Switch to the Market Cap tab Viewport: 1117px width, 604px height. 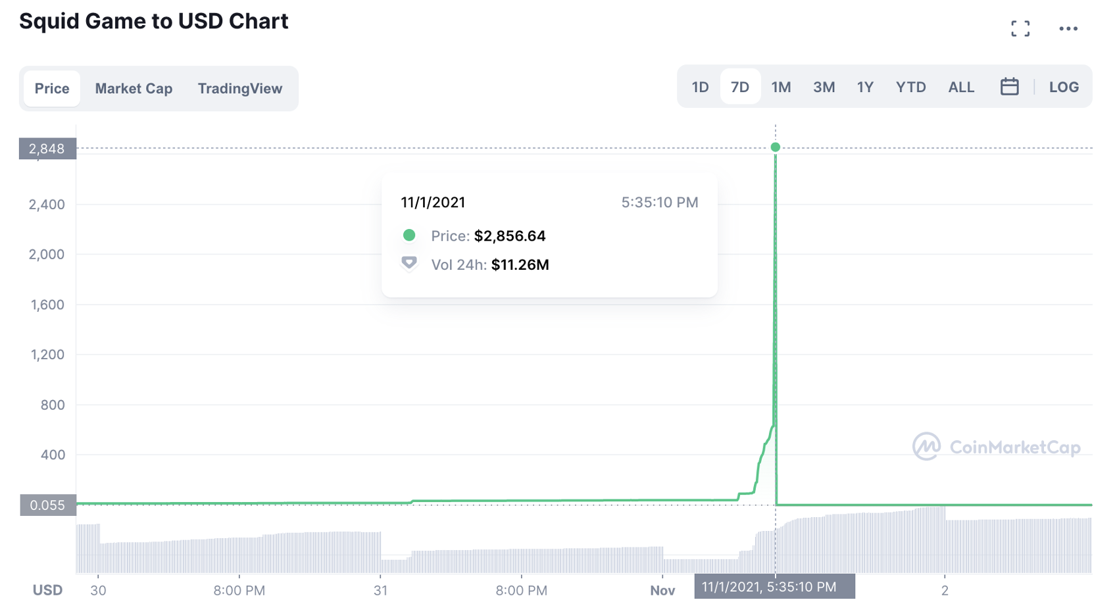point(134,88)
